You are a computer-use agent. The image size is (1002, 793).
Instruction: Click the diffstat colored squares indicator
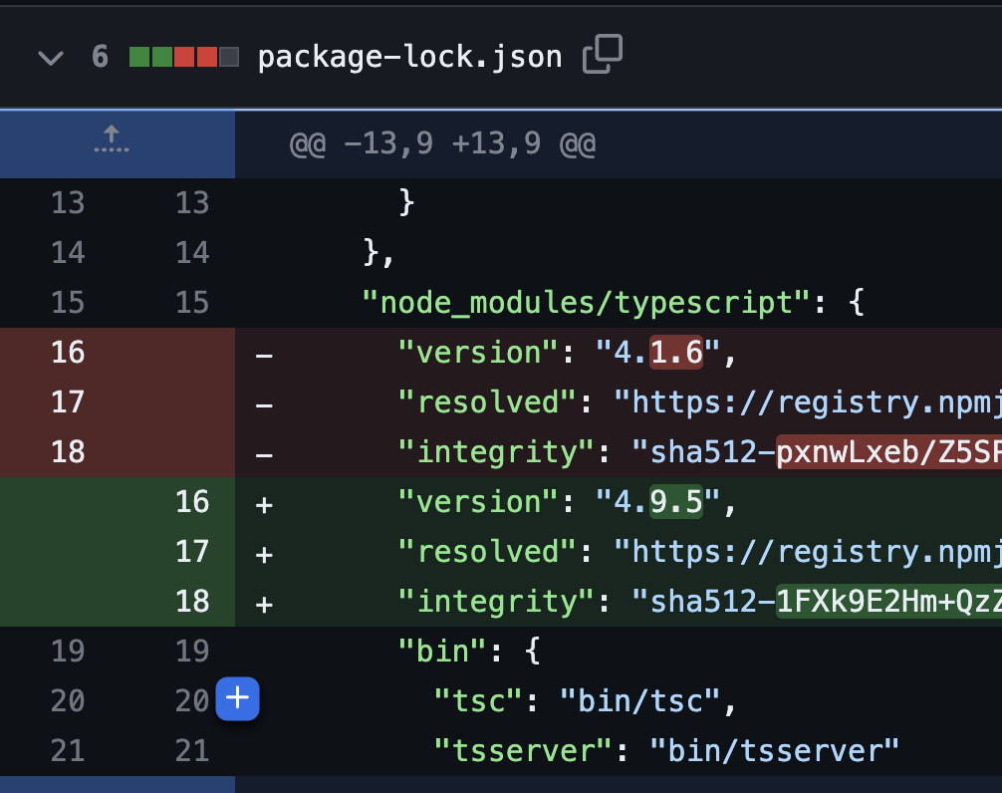point(184,57)
